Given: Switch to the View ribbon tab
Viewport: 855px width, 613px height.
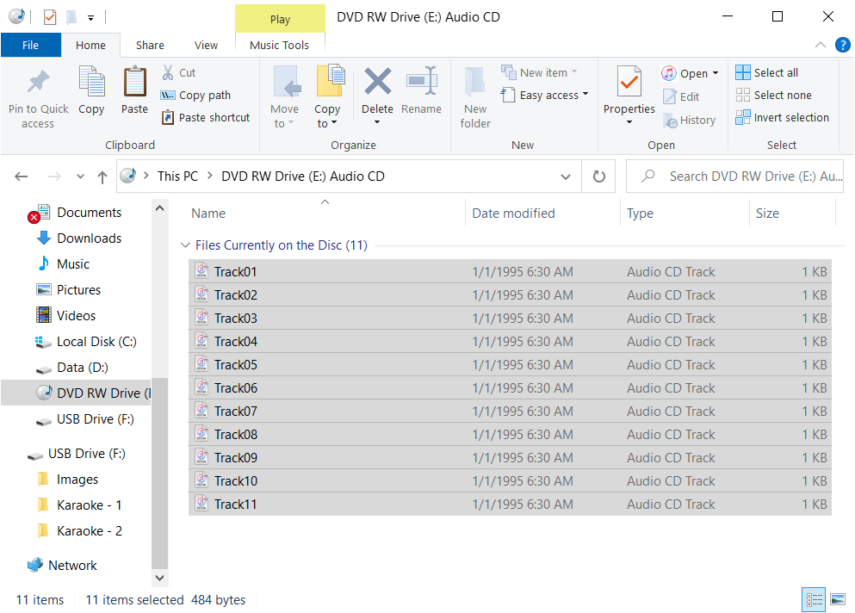Looking at the screenshot, I should (x=206, y=45).
